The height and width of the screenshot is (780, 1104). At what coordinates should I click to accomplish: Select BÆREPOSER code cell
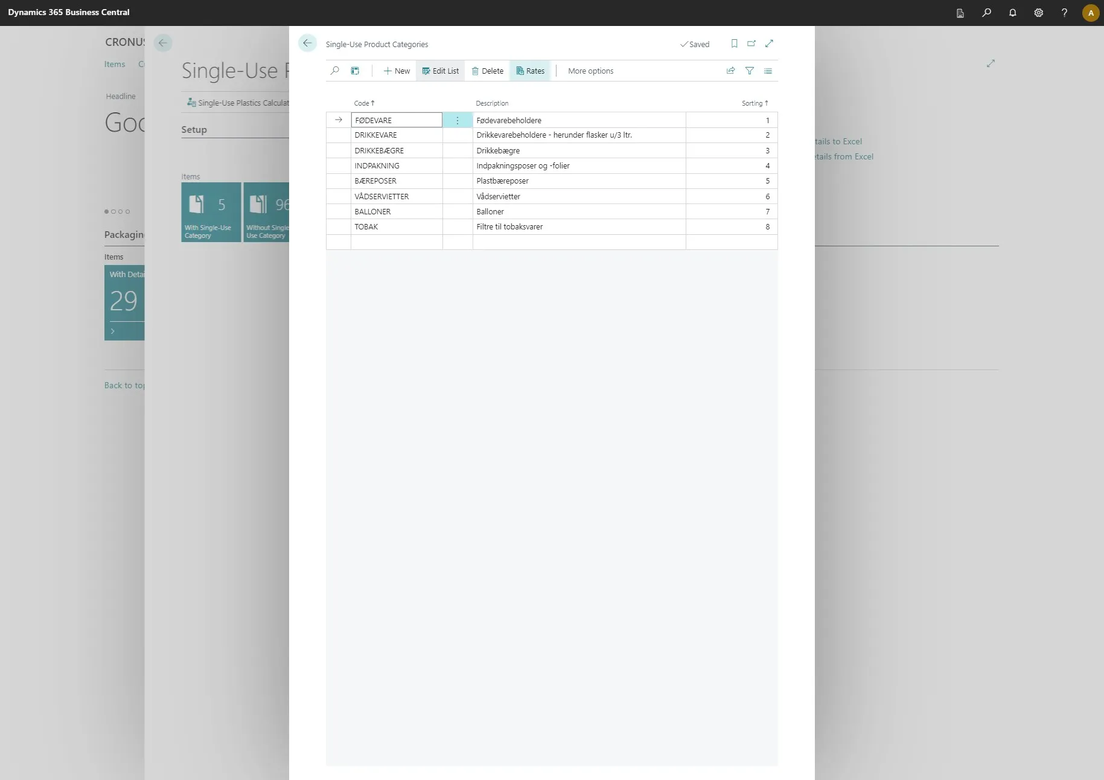[x=397, y=181]
